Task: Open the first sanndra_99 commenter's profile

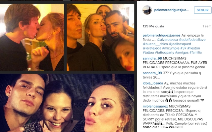Action: (x=152, y=58)
